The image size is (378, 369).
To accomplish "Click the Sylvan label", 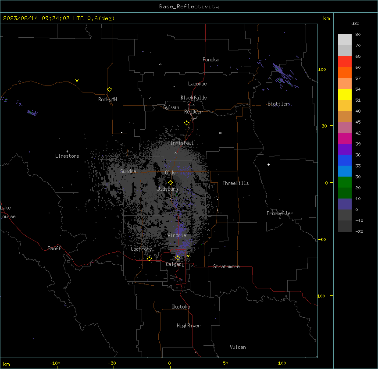I will (x=171, y=107).
